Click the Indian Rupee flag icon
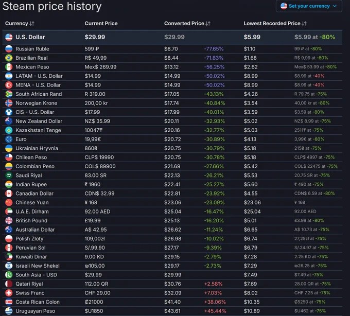The image size is (350, 316). [9, 184]
